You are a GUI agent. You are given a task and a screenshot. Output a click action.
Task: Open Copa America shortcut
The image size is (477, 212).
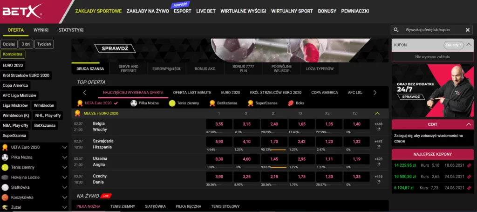coord(15,85)
